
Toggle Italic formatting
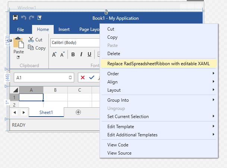[81, 54]
